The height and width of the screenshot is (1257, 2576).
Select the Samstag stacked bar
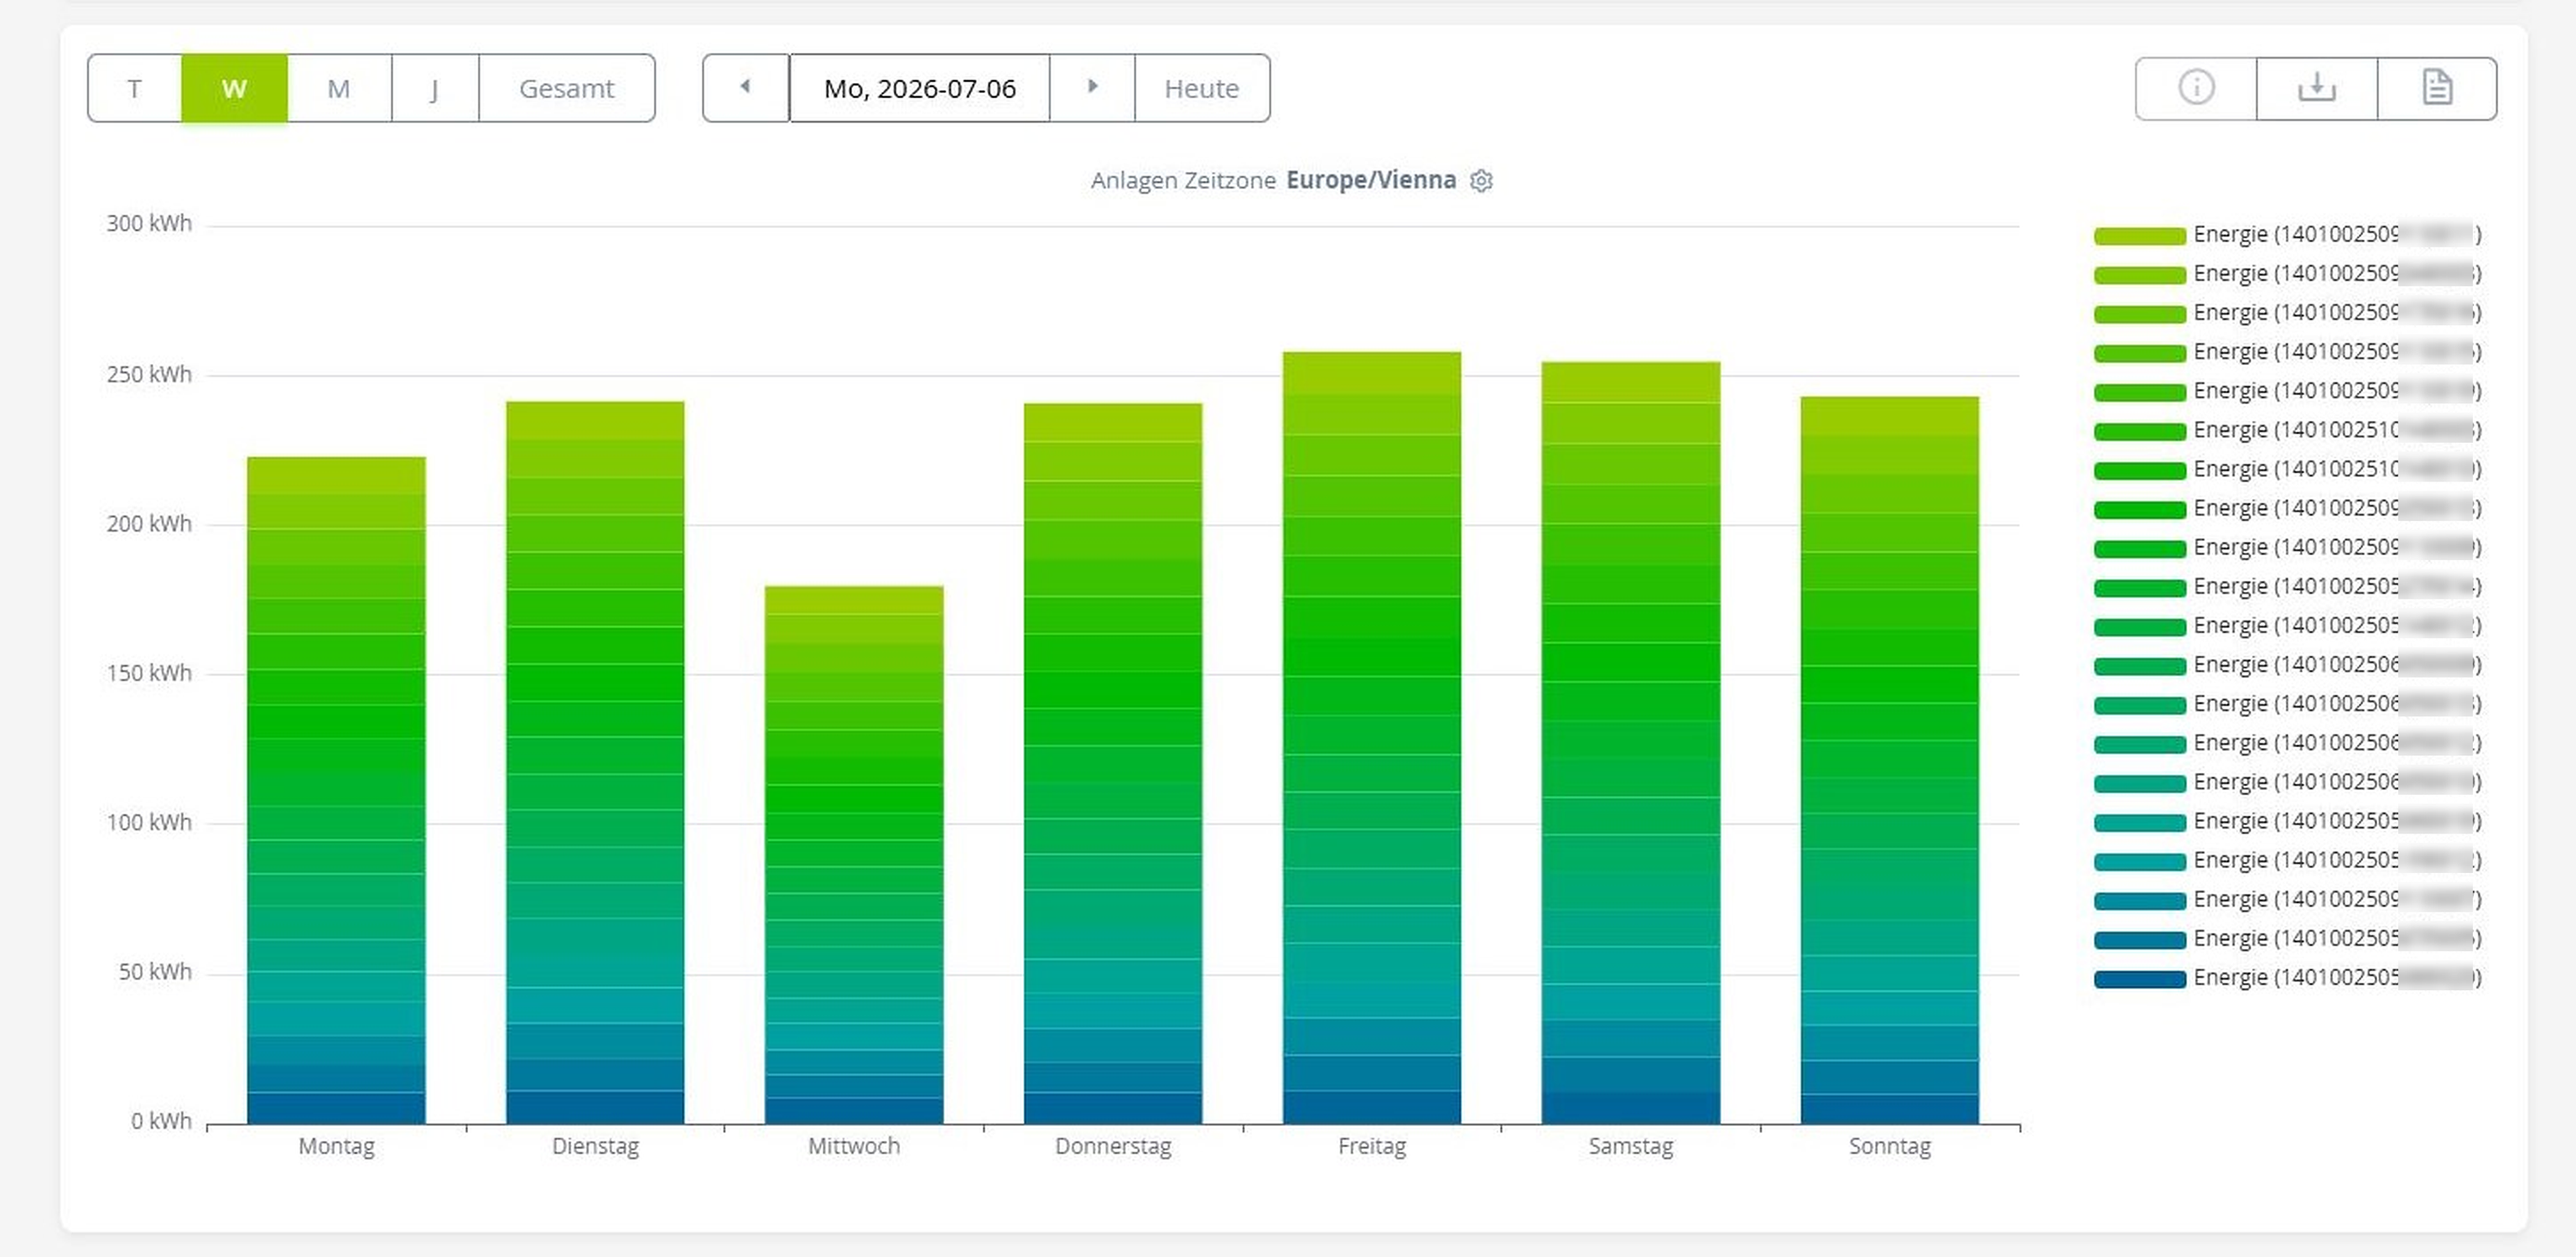pyautogui.click(x=1631, y=742)
